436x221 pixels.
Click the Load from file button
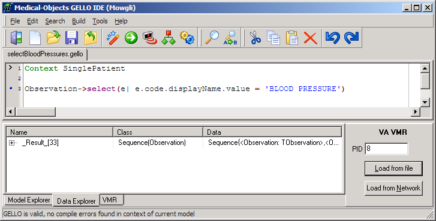[393, 168]
